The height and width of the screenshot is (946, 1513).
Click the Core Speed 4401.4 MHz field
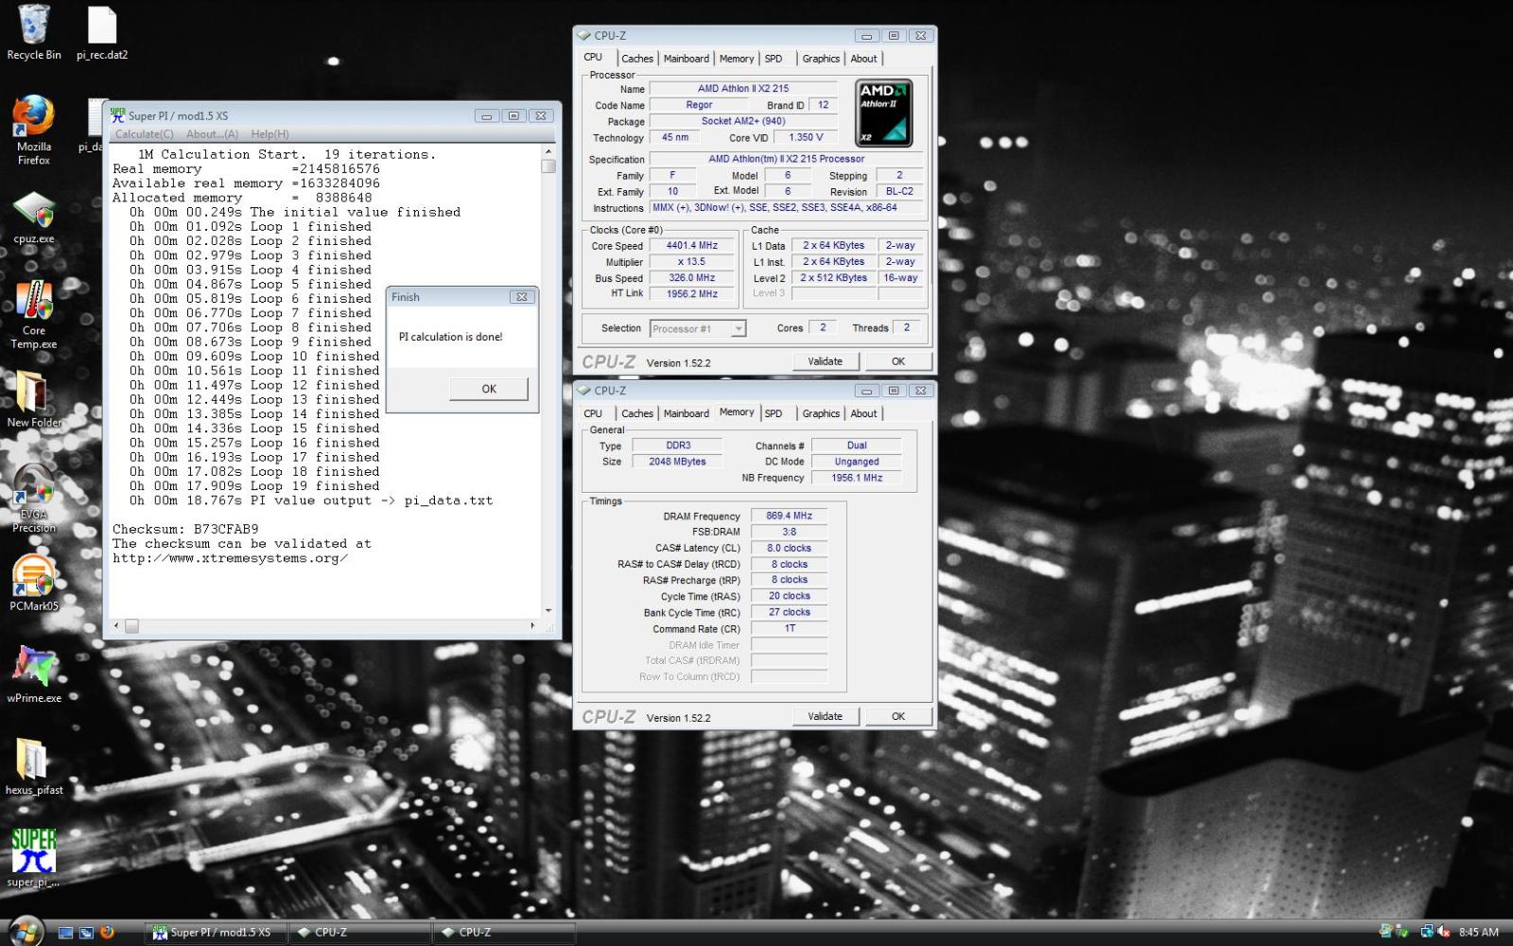pos(691,245)
